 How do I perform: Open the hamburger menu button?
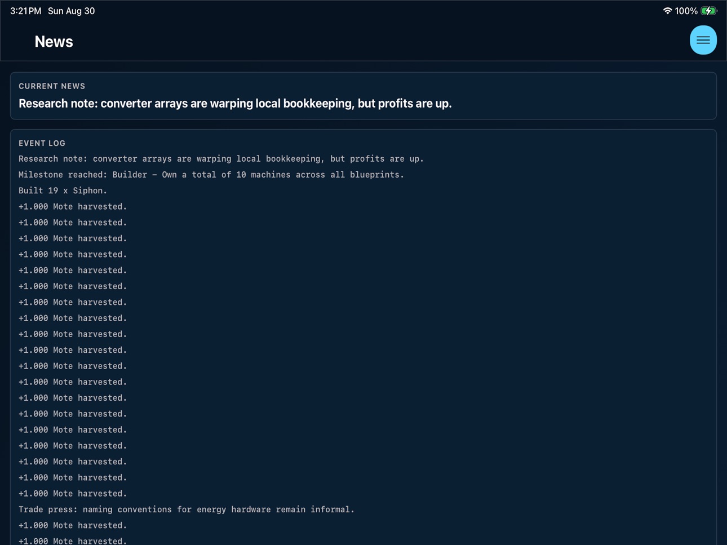703,40
